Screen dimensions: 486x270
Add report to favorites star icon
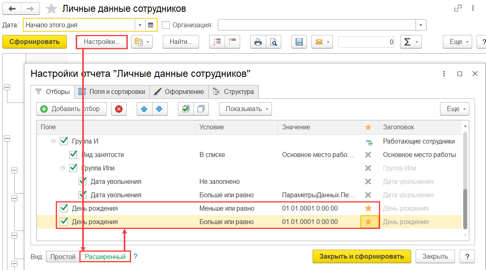click(51, 9)
